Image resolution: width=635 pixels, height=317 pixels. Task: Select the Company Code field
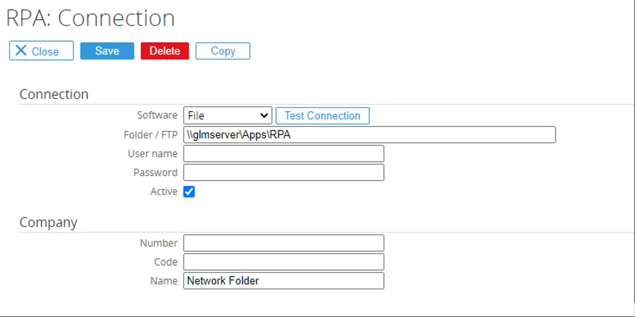pyautogui.click(x=283, y=262)
